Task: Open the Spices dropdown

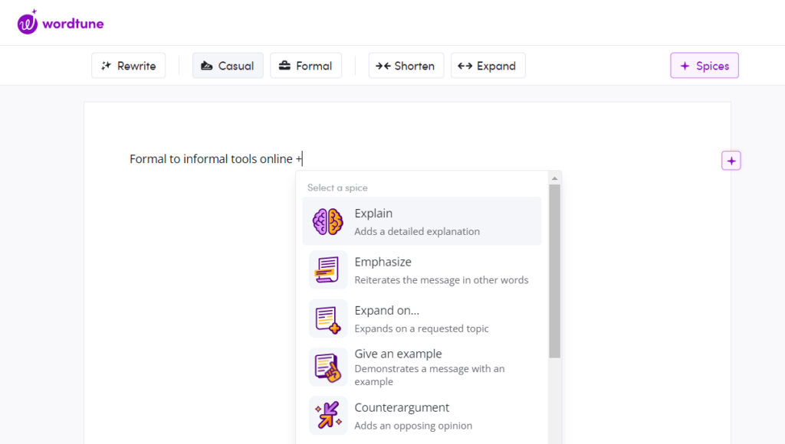Action: point(704,65)
